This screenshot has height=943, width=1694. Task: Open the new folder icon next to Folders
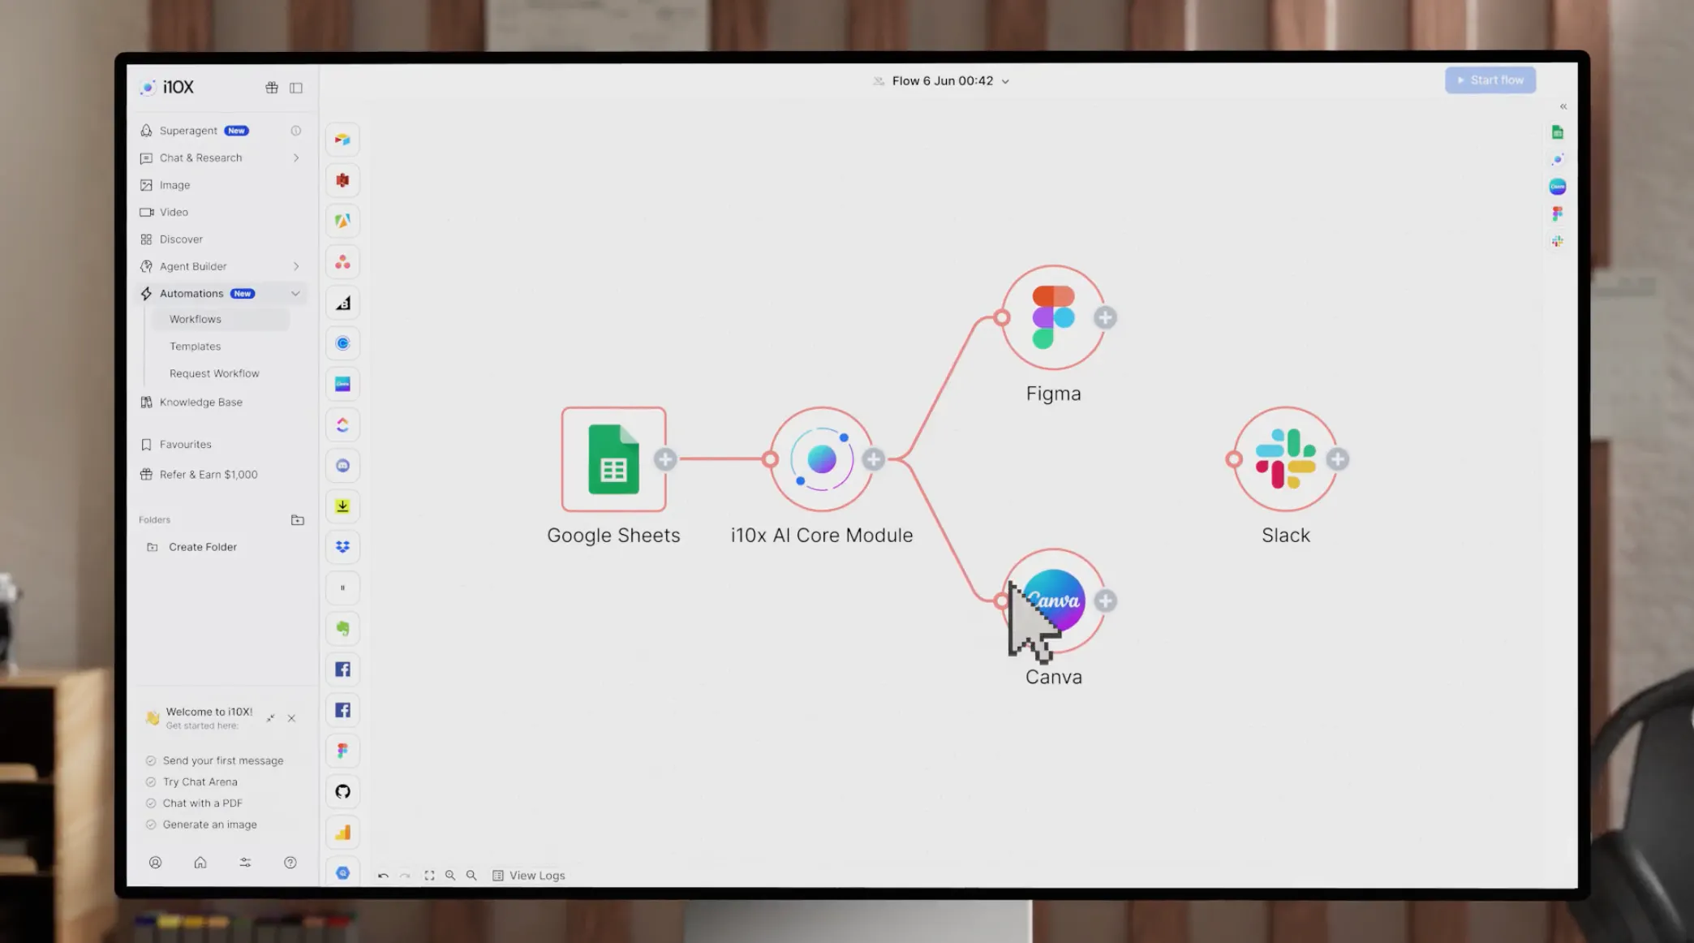(x=298, y=519)
